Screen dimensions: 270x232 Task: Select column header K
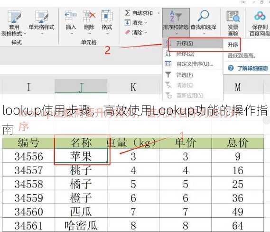pos(133,87)
